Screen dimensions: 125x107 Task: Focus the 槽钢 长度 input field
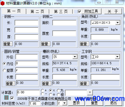pyautogui.click(x=65, y=77)
